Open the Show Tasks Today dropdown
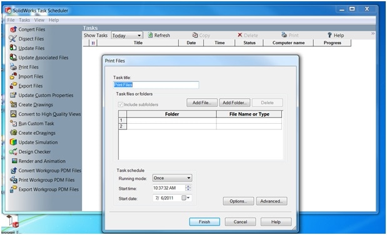 [139, 36]
